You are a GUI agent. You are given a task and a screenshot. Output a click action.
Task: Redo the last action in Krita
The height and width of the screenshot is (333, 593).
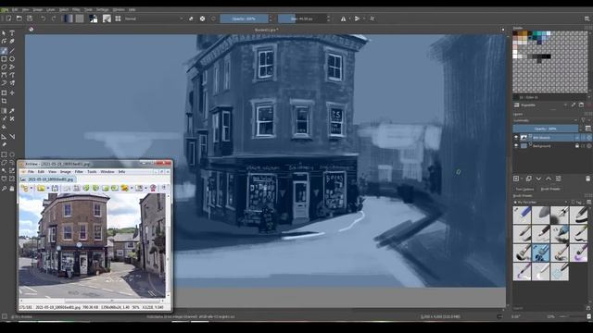click(x=54, y=18)
